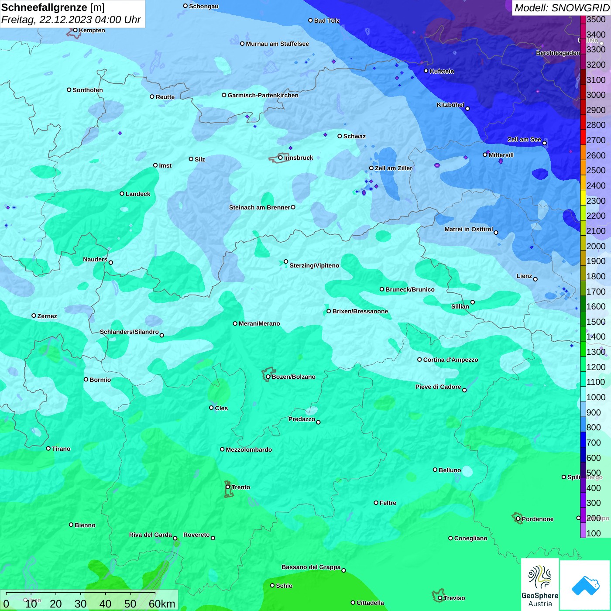Click the 'Sillian' label
The width and height of the screenshot is (611, 611).
(460, 306)
